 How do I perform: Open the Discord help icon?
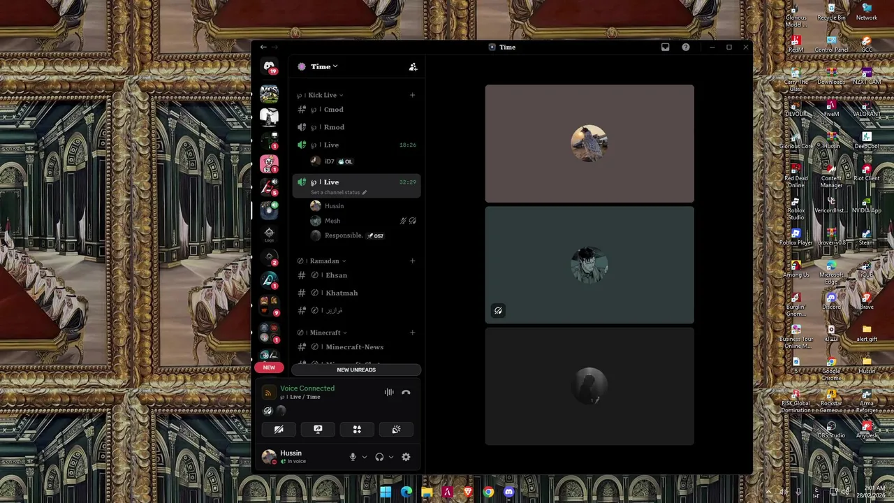point(686,47)
